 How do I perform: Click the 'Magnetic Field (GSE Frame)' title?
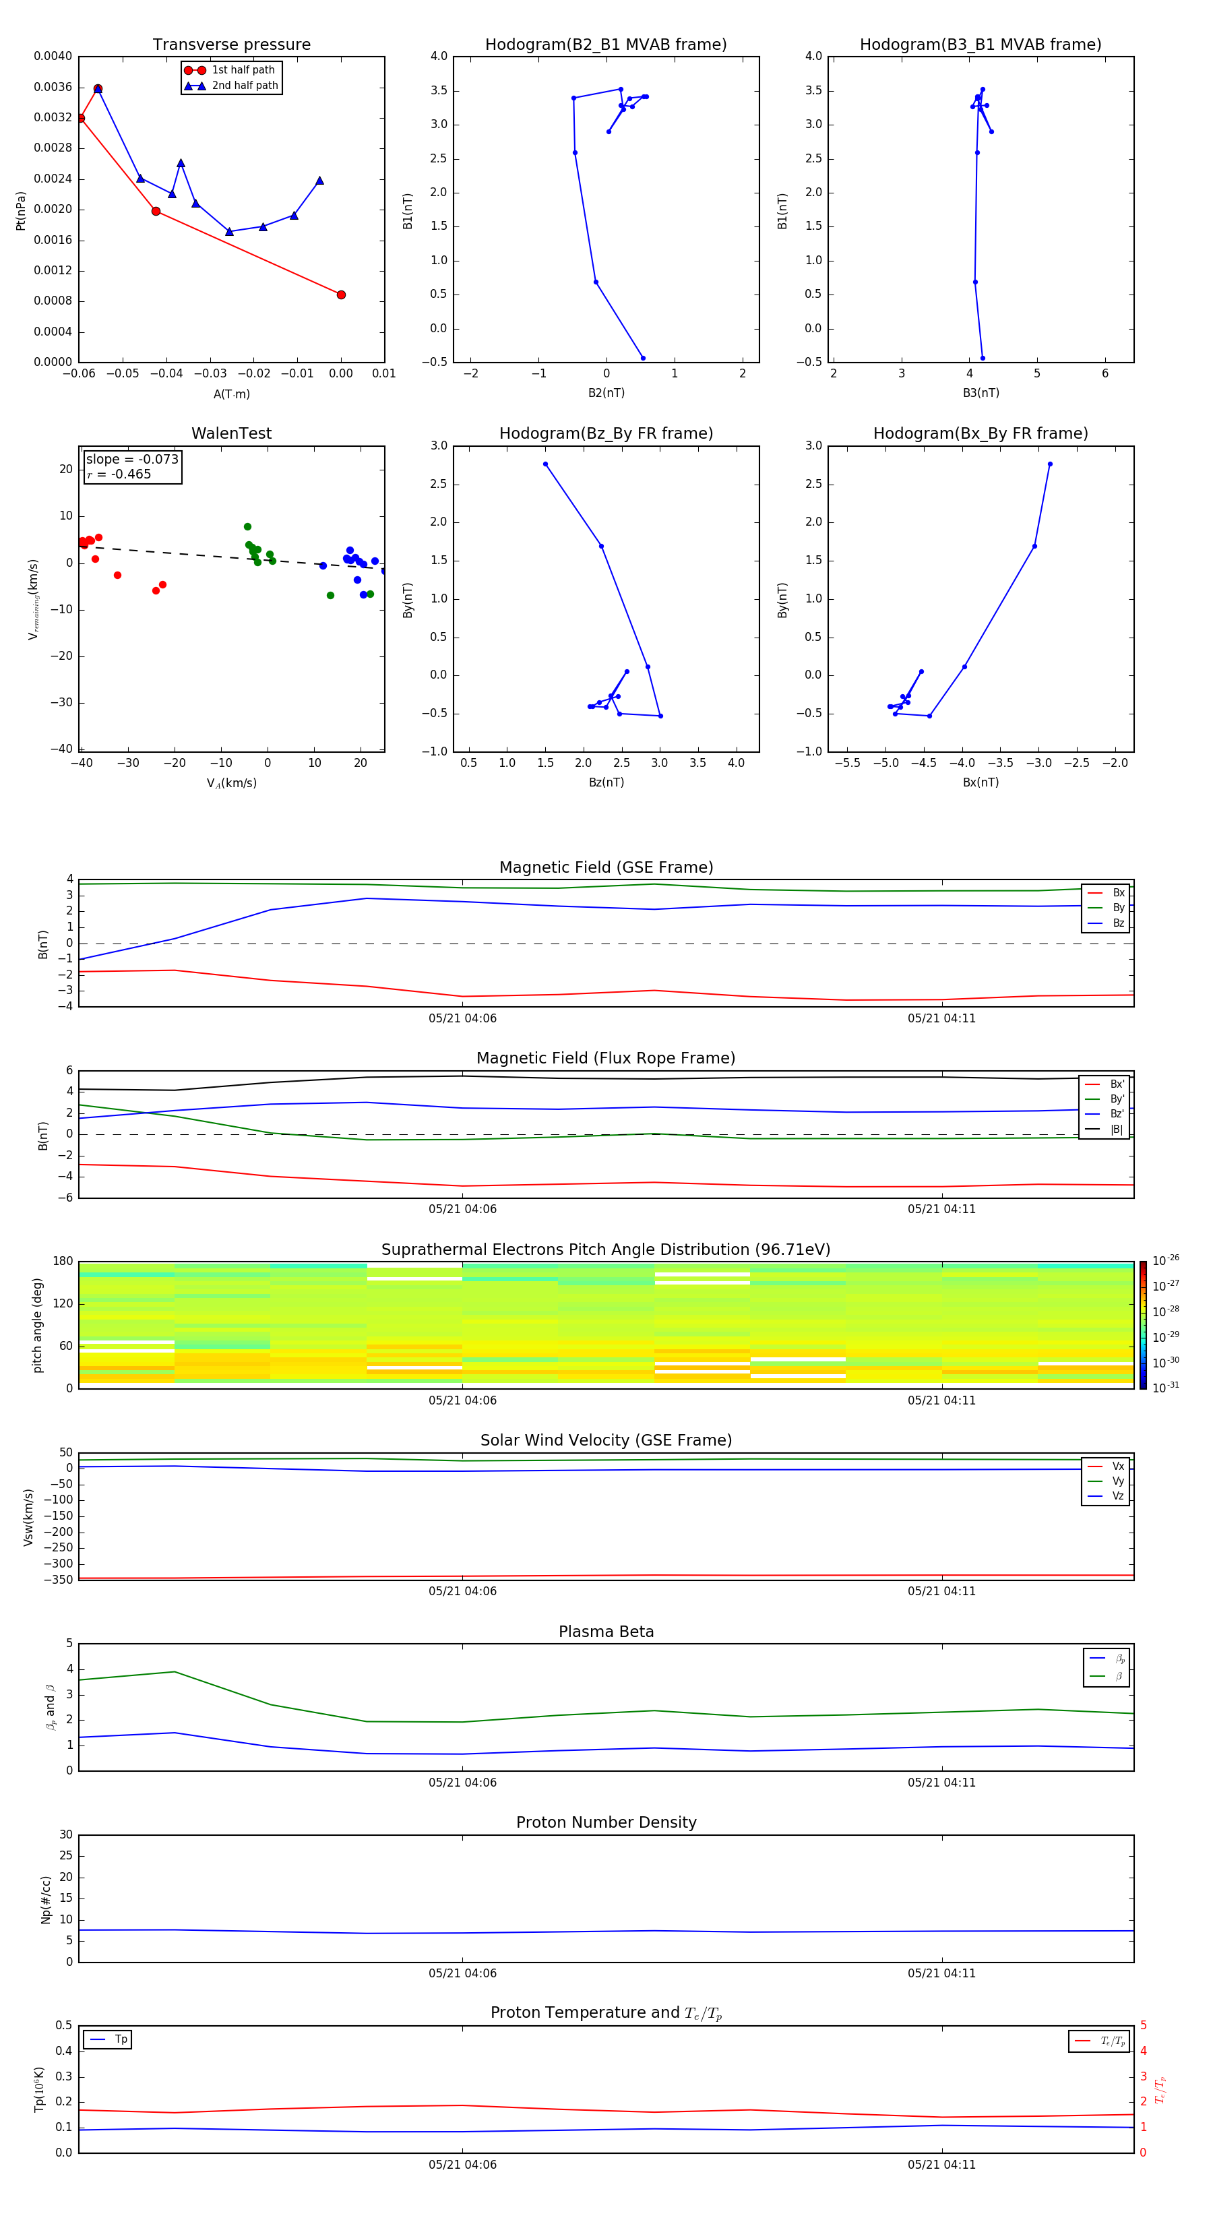coord(606,867)
